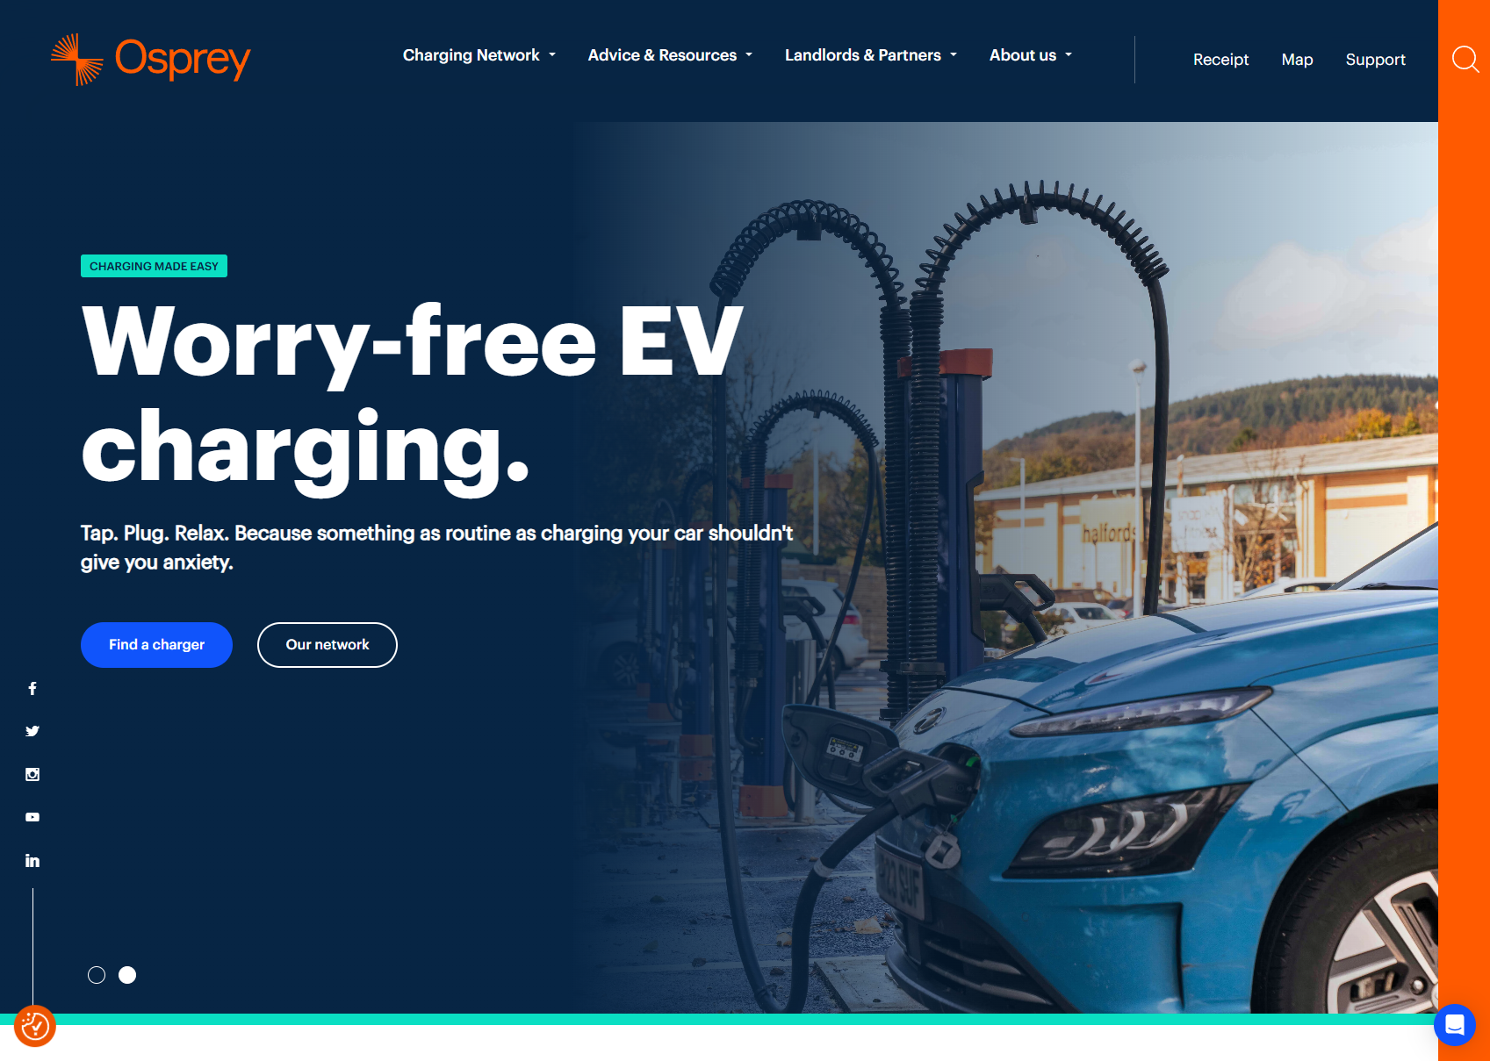Image resolution: width=1490 pixels, height=1061 pixels.
Task: Open the cookie preferences icon
Action: pos(35,1026)
